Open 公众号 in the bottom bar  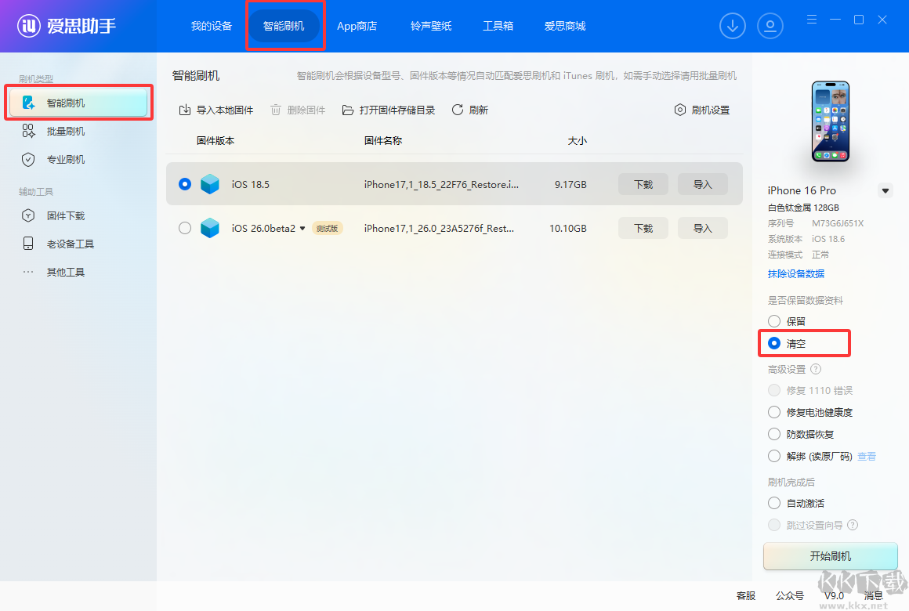point(790,595)
